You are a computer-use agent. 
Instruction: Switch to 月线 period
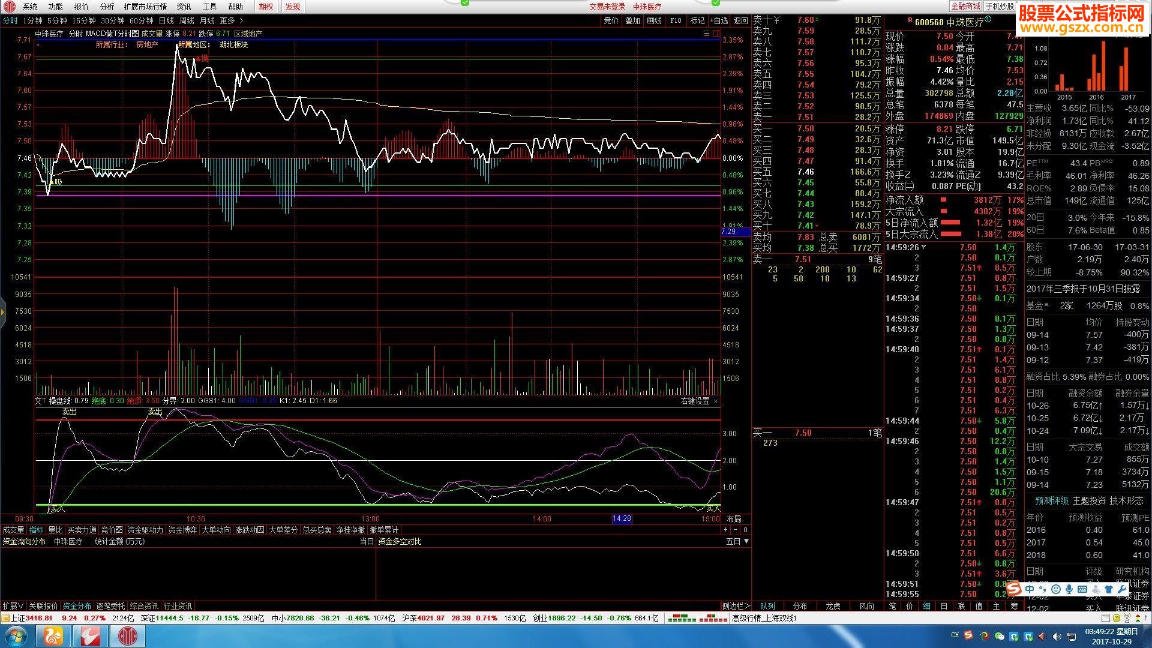pos(207,20)
